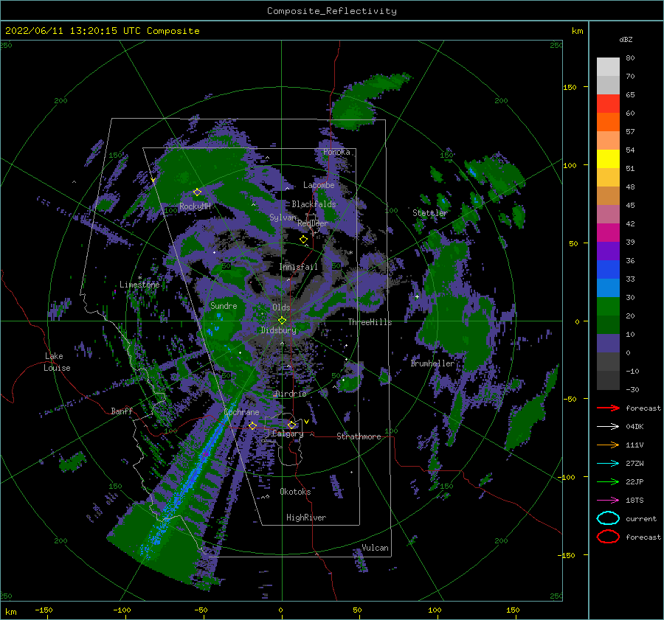Screen dimensions: 664x620
Task: Click the Sylvan label
Action: pos(283,217)
